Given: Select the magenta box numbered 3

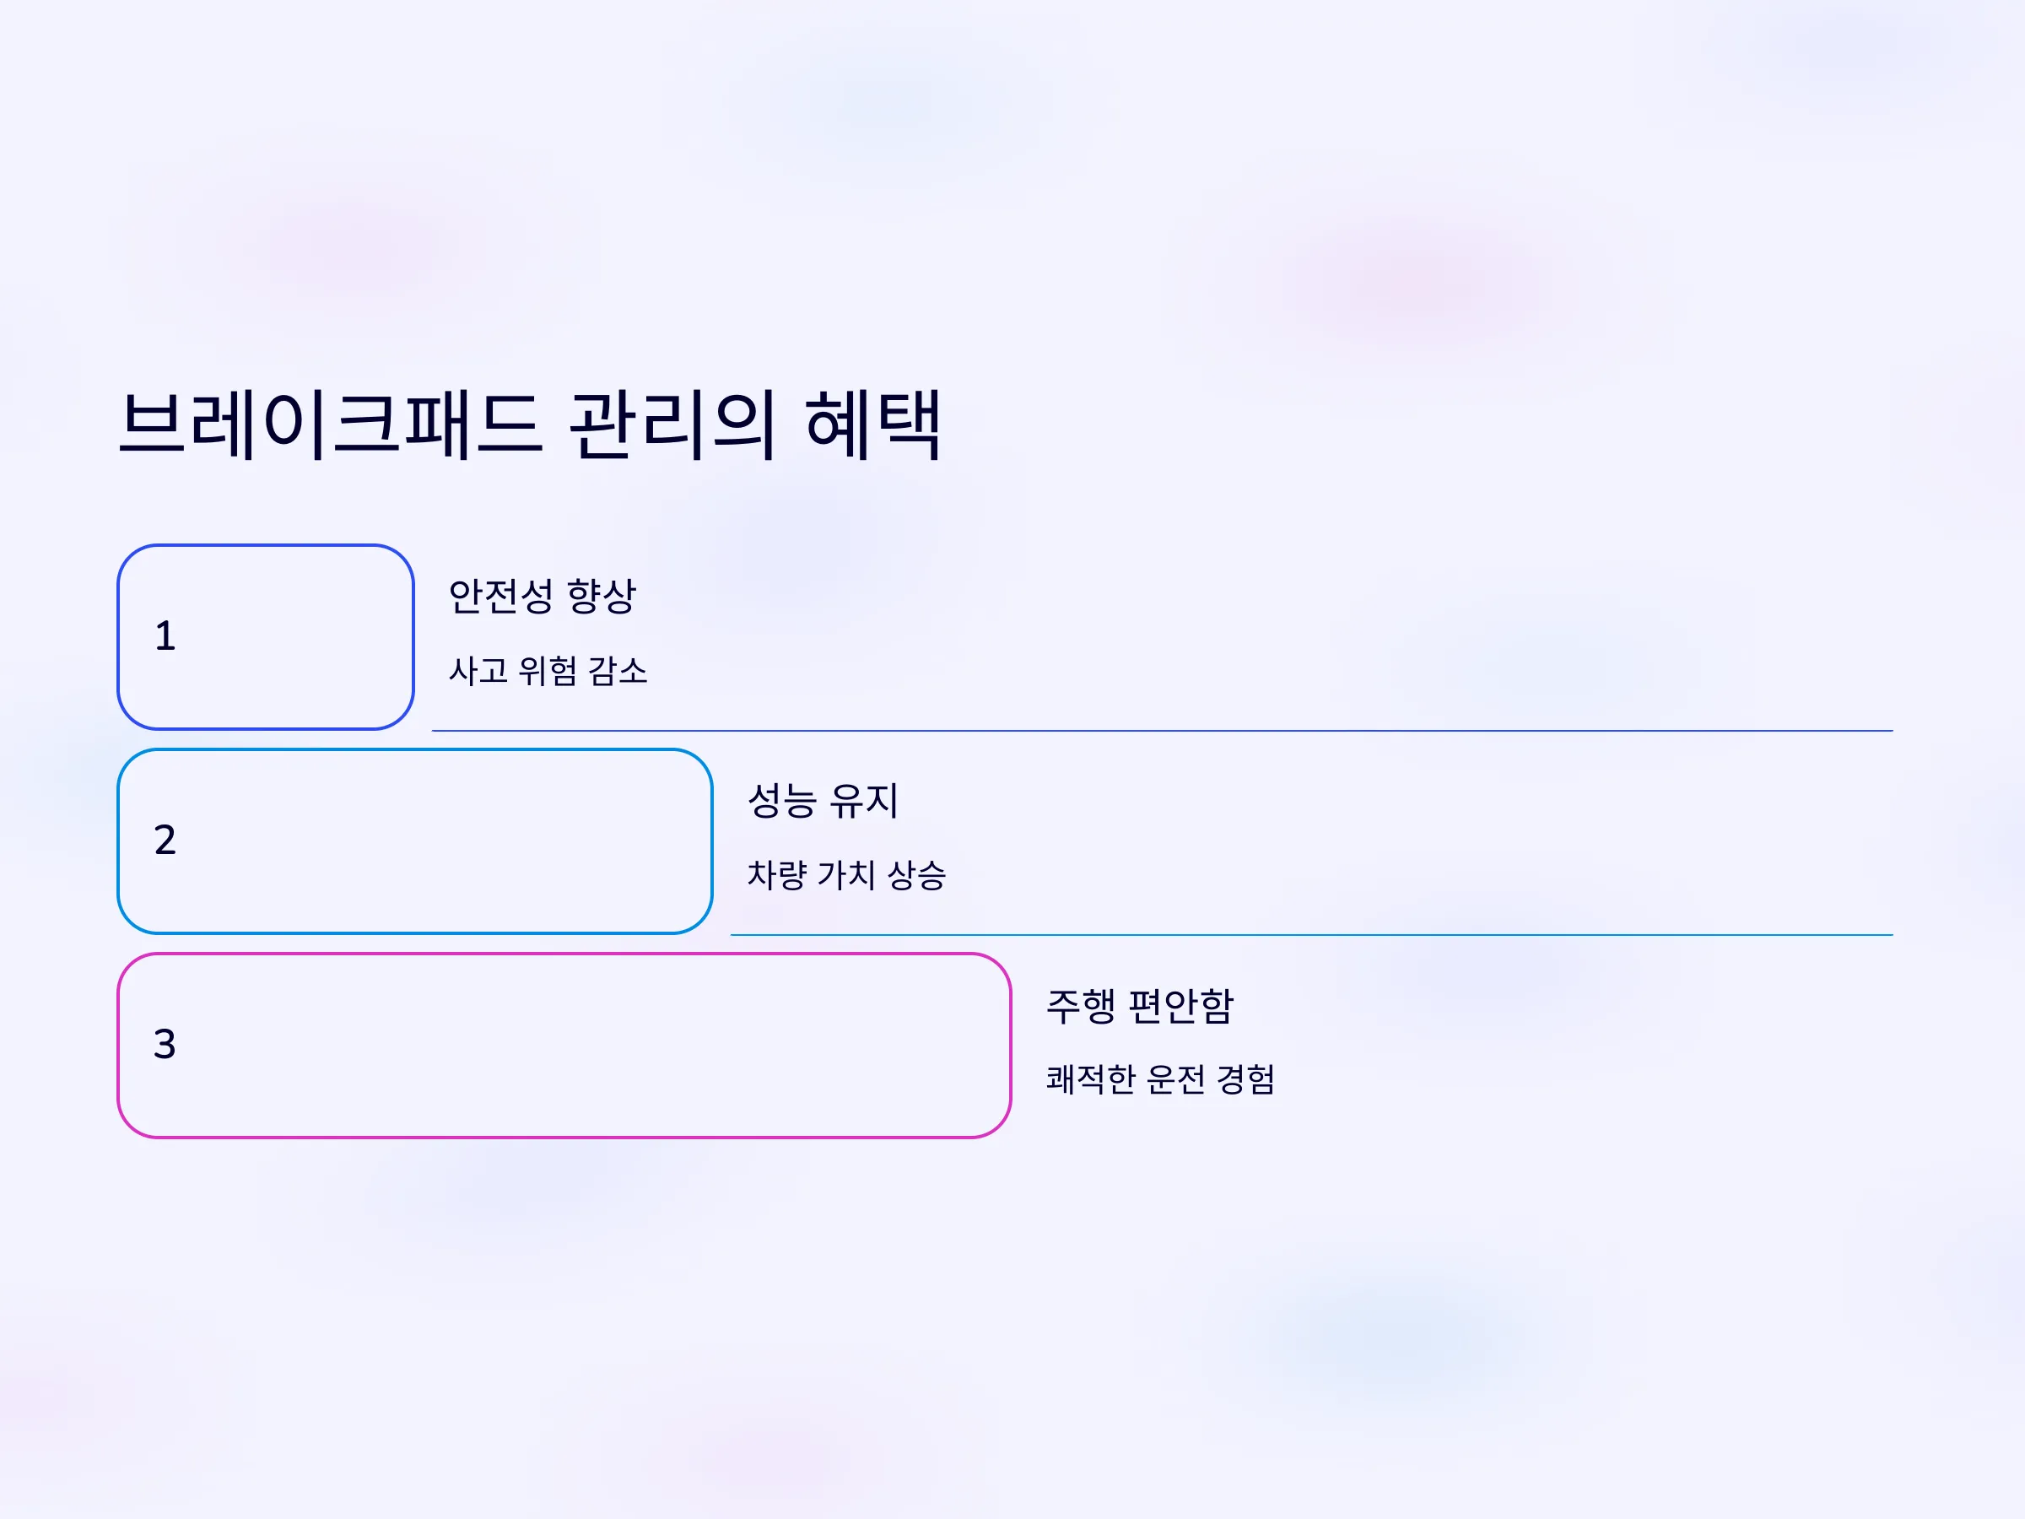Looking at the screenshot, I should (x=564, y=1046).
